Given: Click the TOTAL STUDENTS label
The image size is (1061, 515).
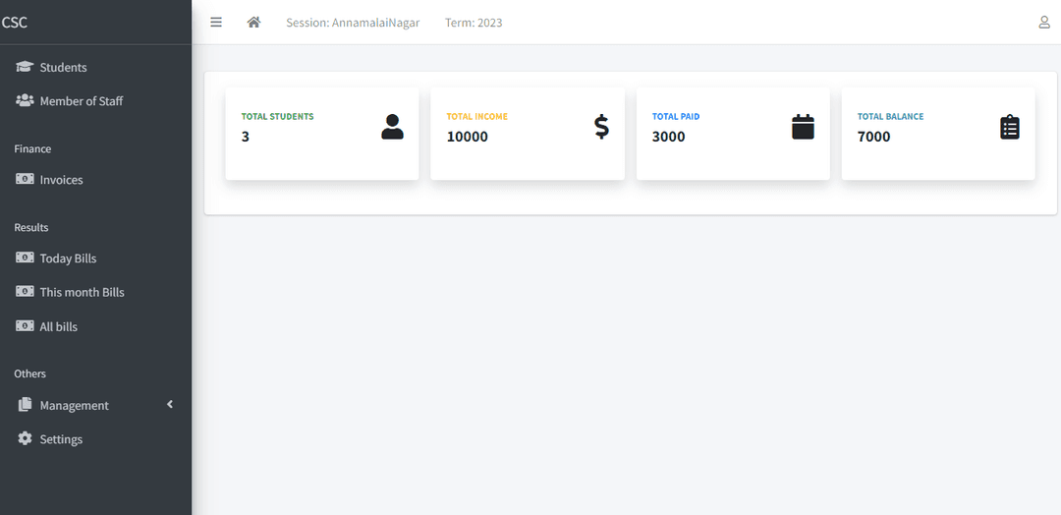Looking at the screenshot, I should coord(277,116).
